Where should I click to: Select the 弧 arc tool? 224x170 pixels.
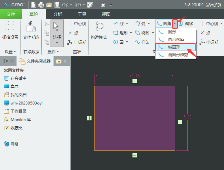coord(140,23)
